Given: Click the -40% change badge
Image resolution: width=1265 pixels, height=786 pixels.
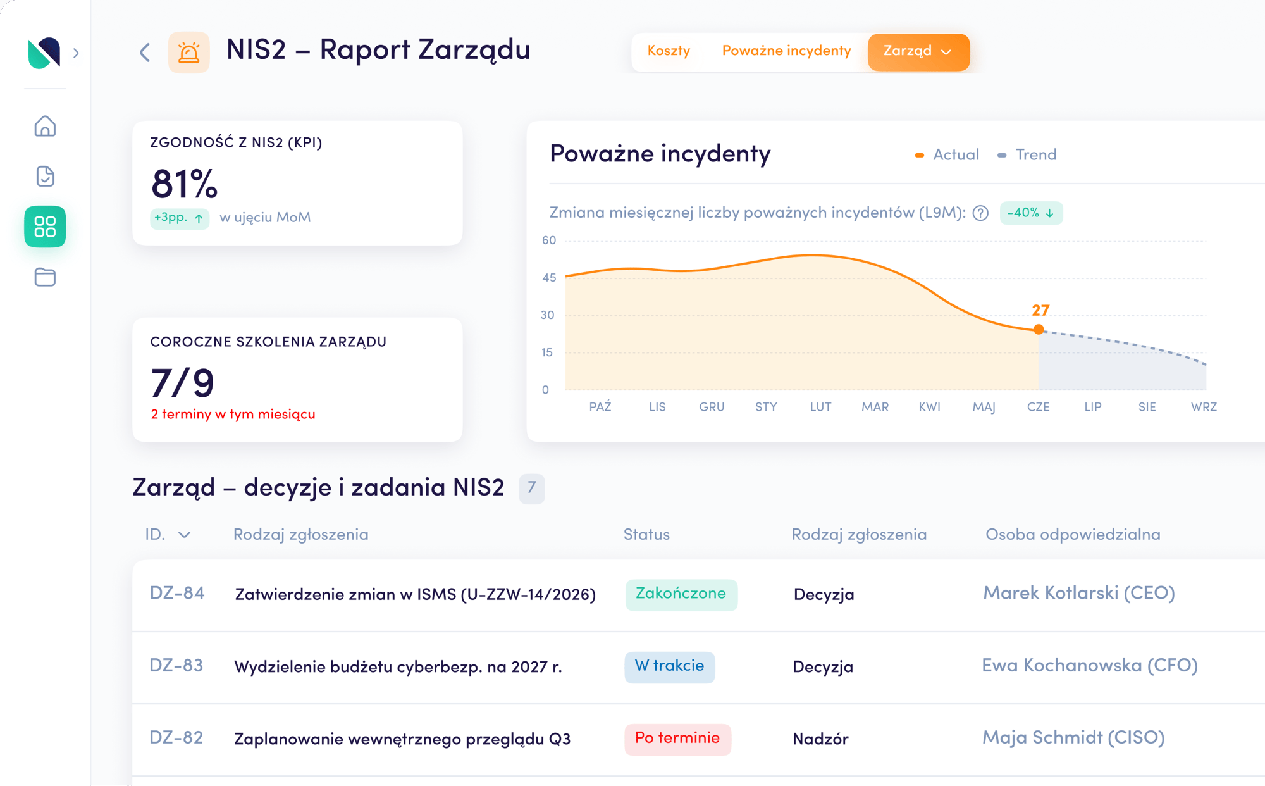Looking at the screenshot, I should click(1031, 213).
